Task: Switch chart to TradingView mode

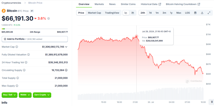Action: [112, 13]
